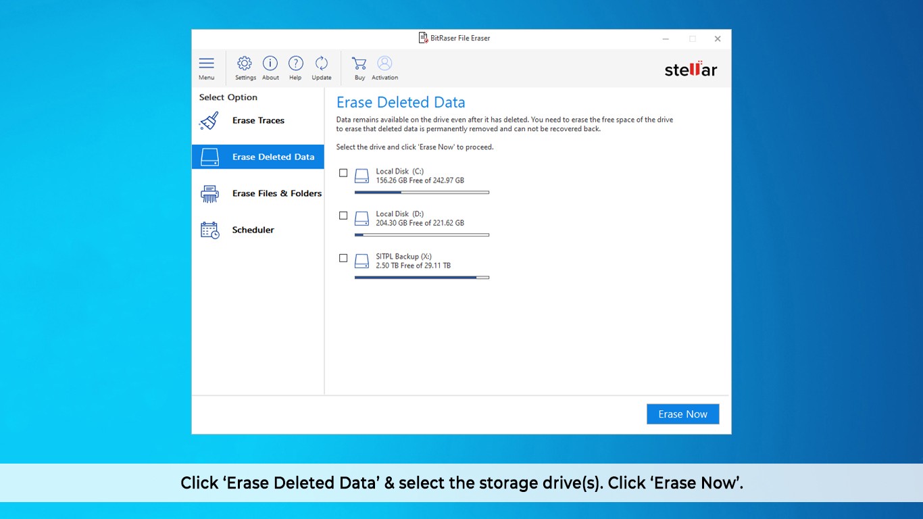The image size is (923, 519).
Task: Click the 'SITPL Backup (X:)' drive name
Action: 404,257
